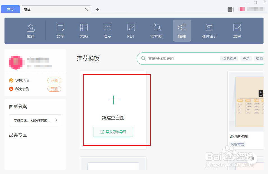This screenshot has height=174, width=268.
Task: Close the 新建 tab
Action: click(87, 10)
